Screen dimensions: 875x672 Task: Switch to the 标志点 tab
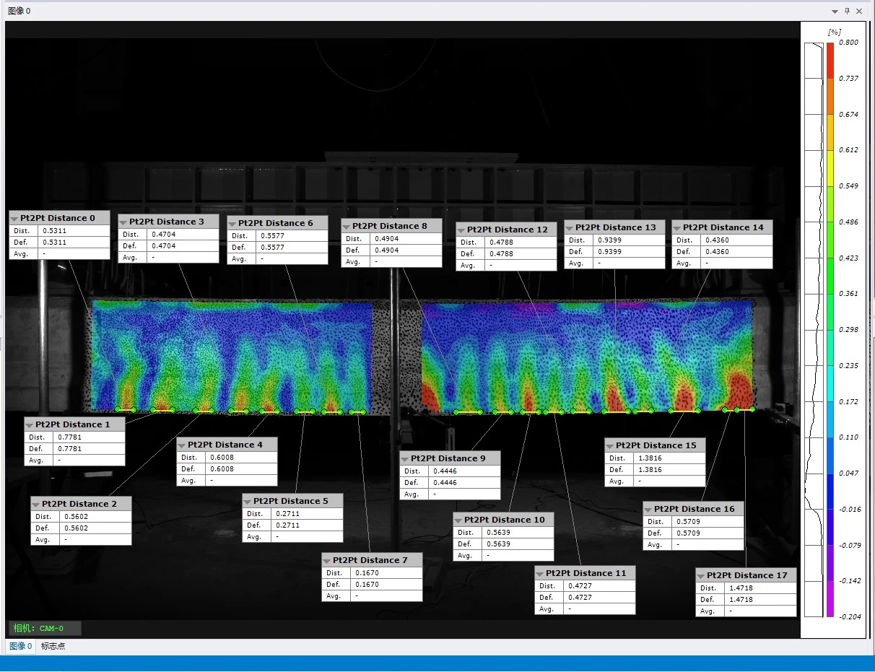(53, 646)
